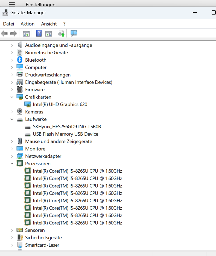Minimize the Geräte-Manager window
216x256 pixels.
click(x=195, y=13)
